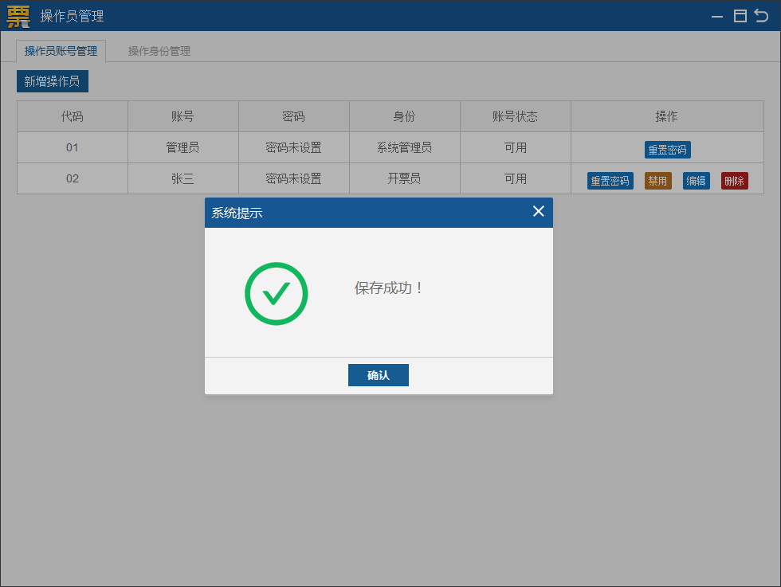
Task: Click the 代码 column header
Action: point(73,116)
